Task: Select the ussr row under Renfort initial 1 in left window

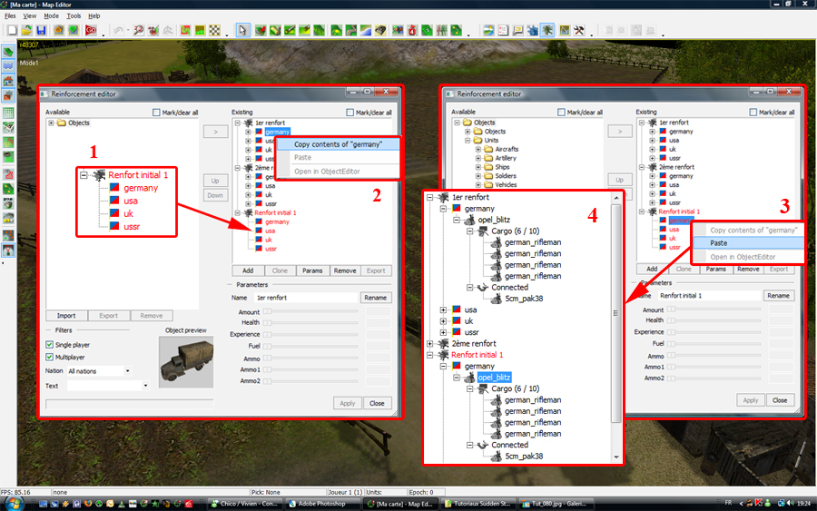Action: tap(271, 249)
